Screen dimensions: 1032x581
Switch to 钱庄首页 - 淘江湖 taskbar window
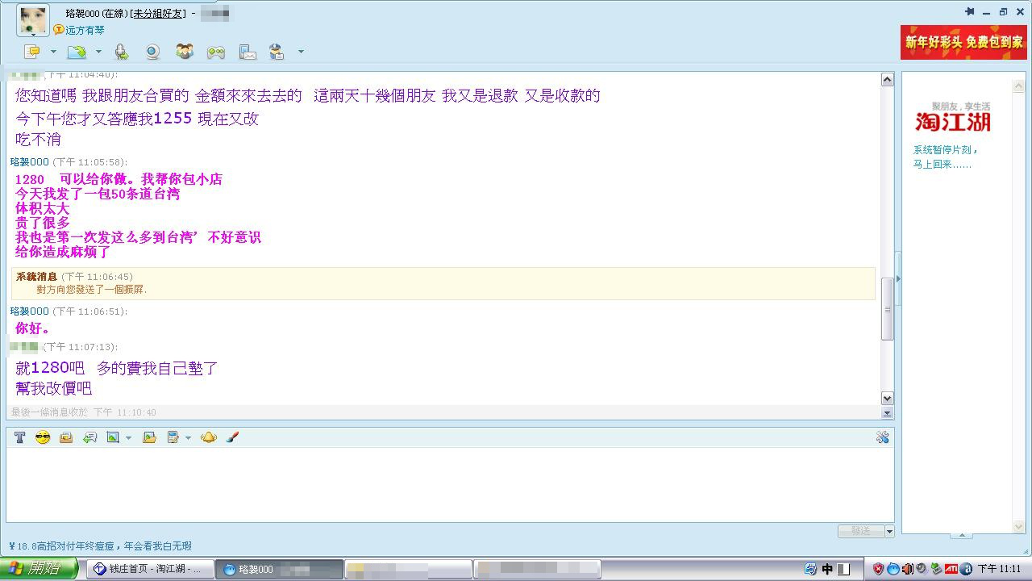click(149, 569)
